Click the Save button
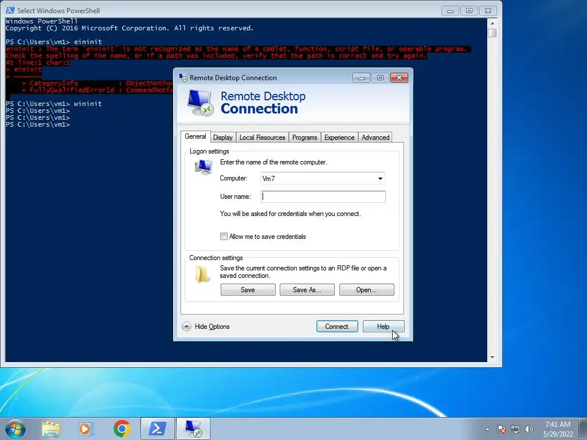Viewport: 587px width, 440px height. click(x=248, y=289)
